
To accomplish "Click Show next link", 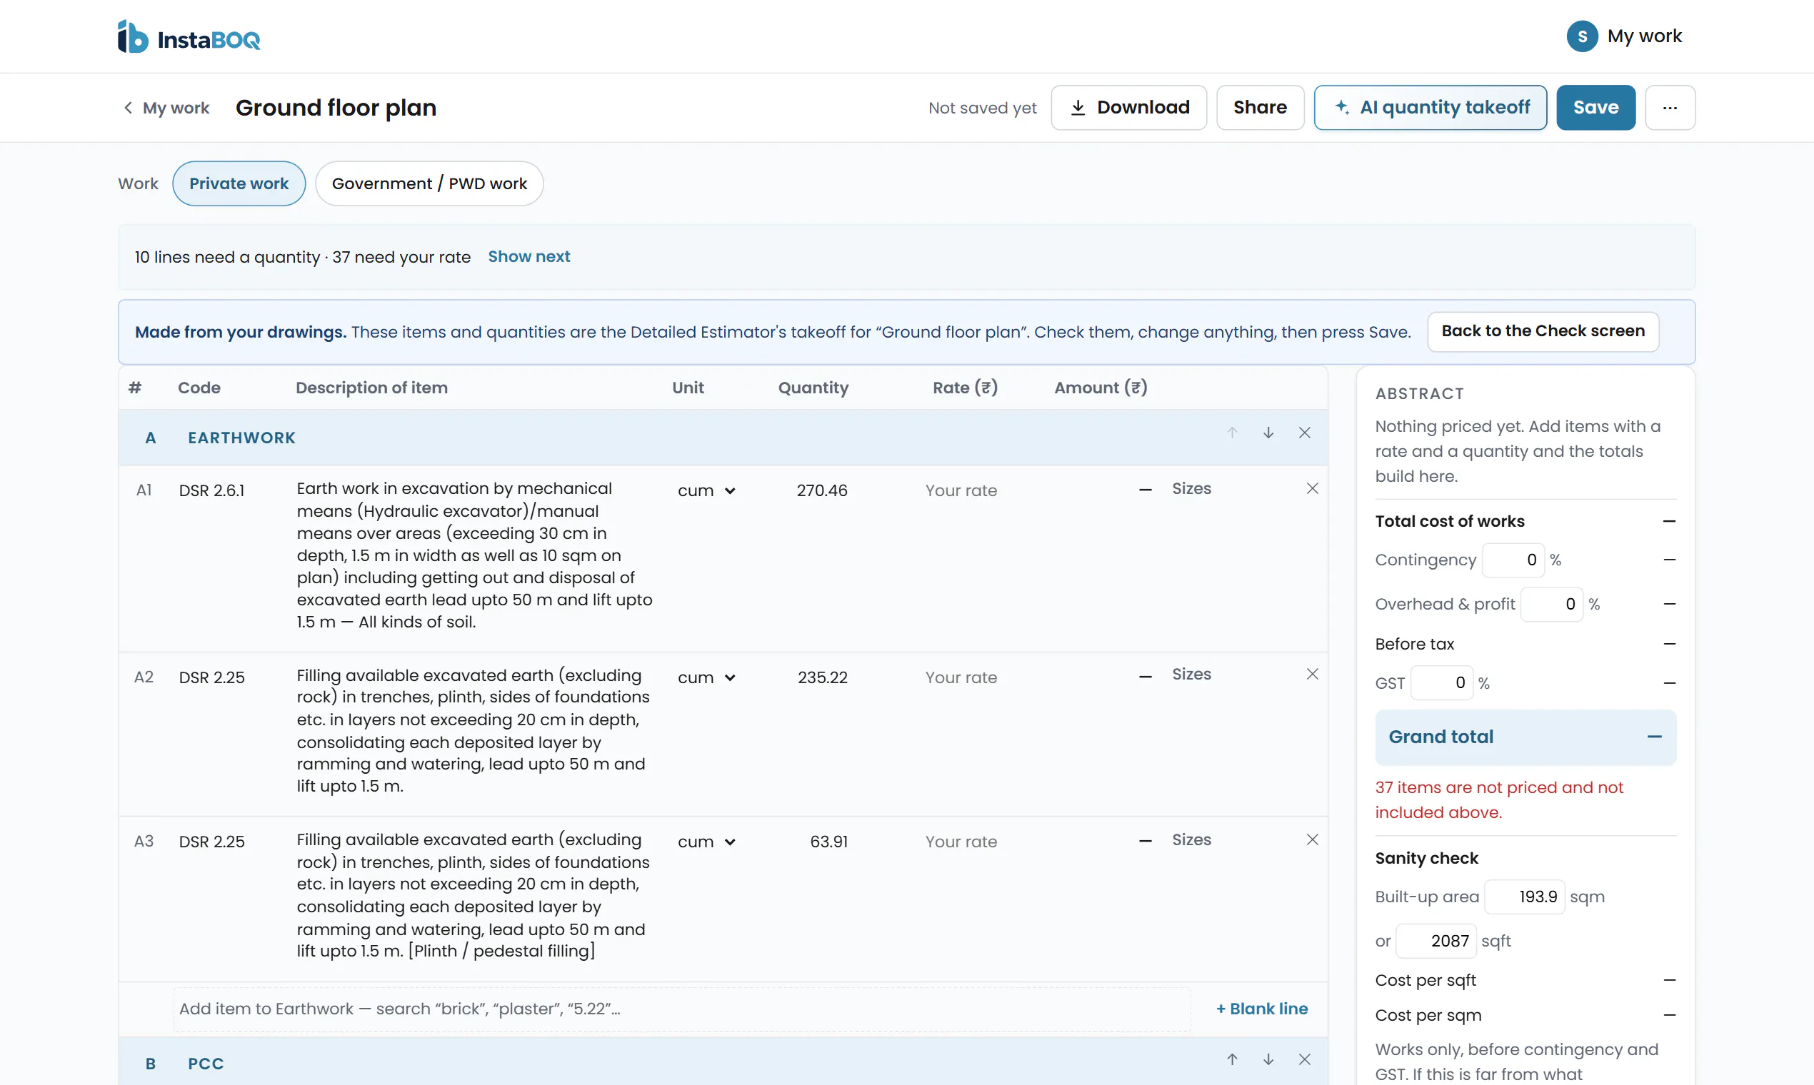I will click(528, 257).
